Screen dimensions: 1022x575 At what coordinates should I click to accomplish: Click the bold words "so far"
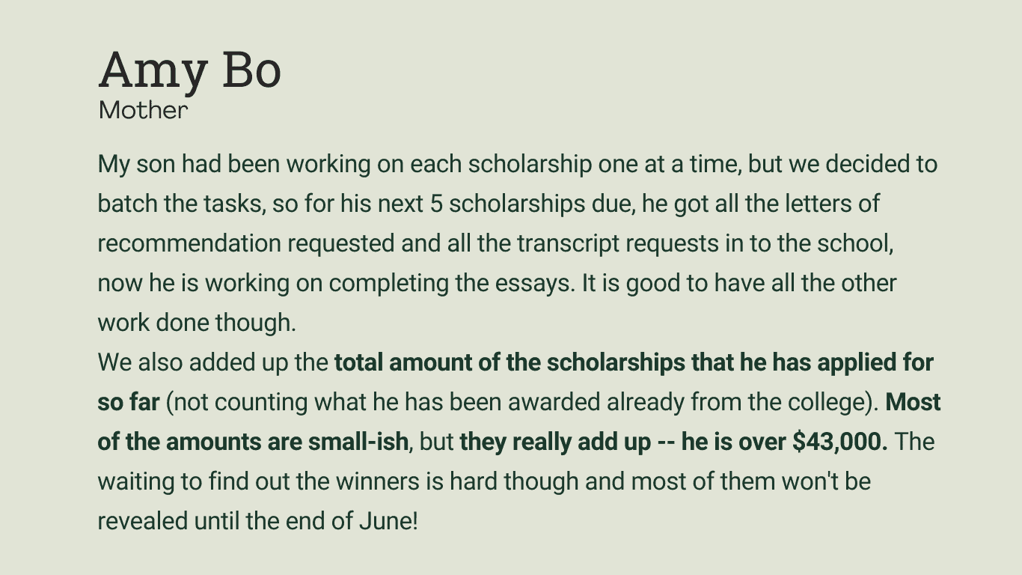(x=129, y=402)
